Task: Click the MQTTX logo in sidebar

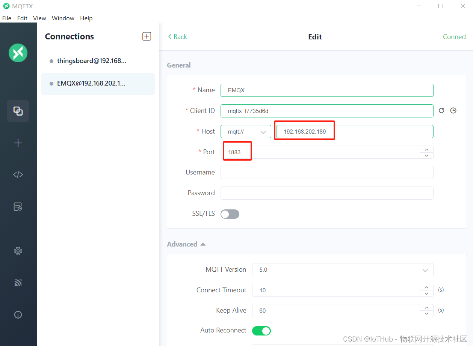Action: coord(18,53)
